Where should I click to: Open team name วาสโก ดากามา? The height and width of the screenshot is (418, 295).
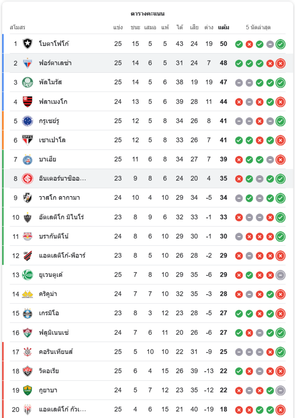pos(59,198)
